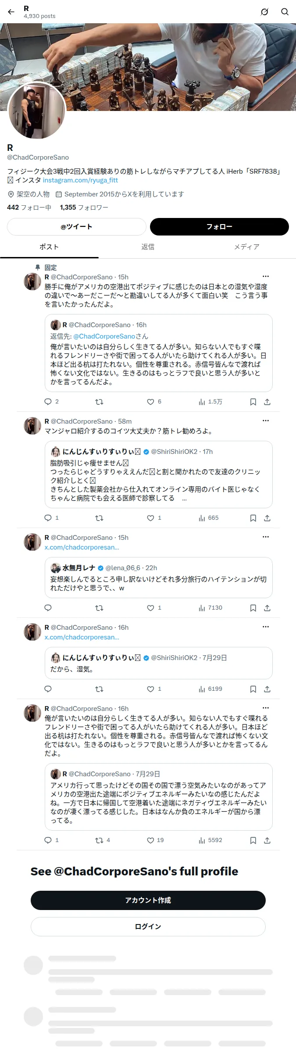296x1053 pixels.
Task: Switch to the メディア tab
Action: tap(246, 247)
